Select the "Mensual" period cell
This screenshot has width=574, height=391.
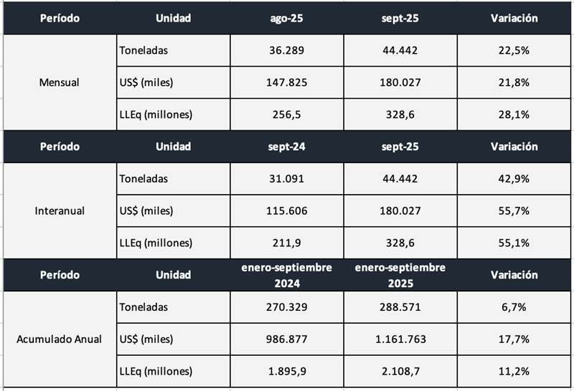(60, 82)
